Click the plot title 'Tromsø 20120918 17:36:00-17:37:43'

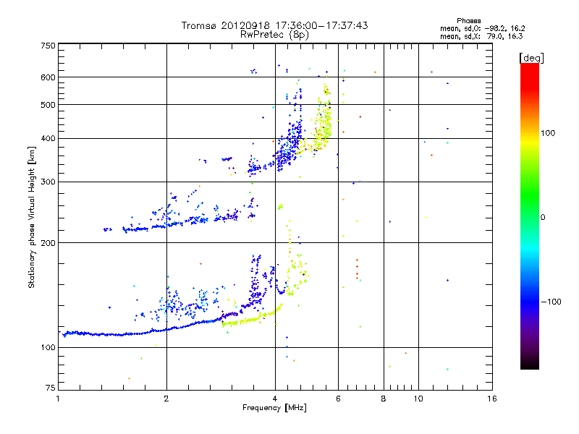point(274,25)
